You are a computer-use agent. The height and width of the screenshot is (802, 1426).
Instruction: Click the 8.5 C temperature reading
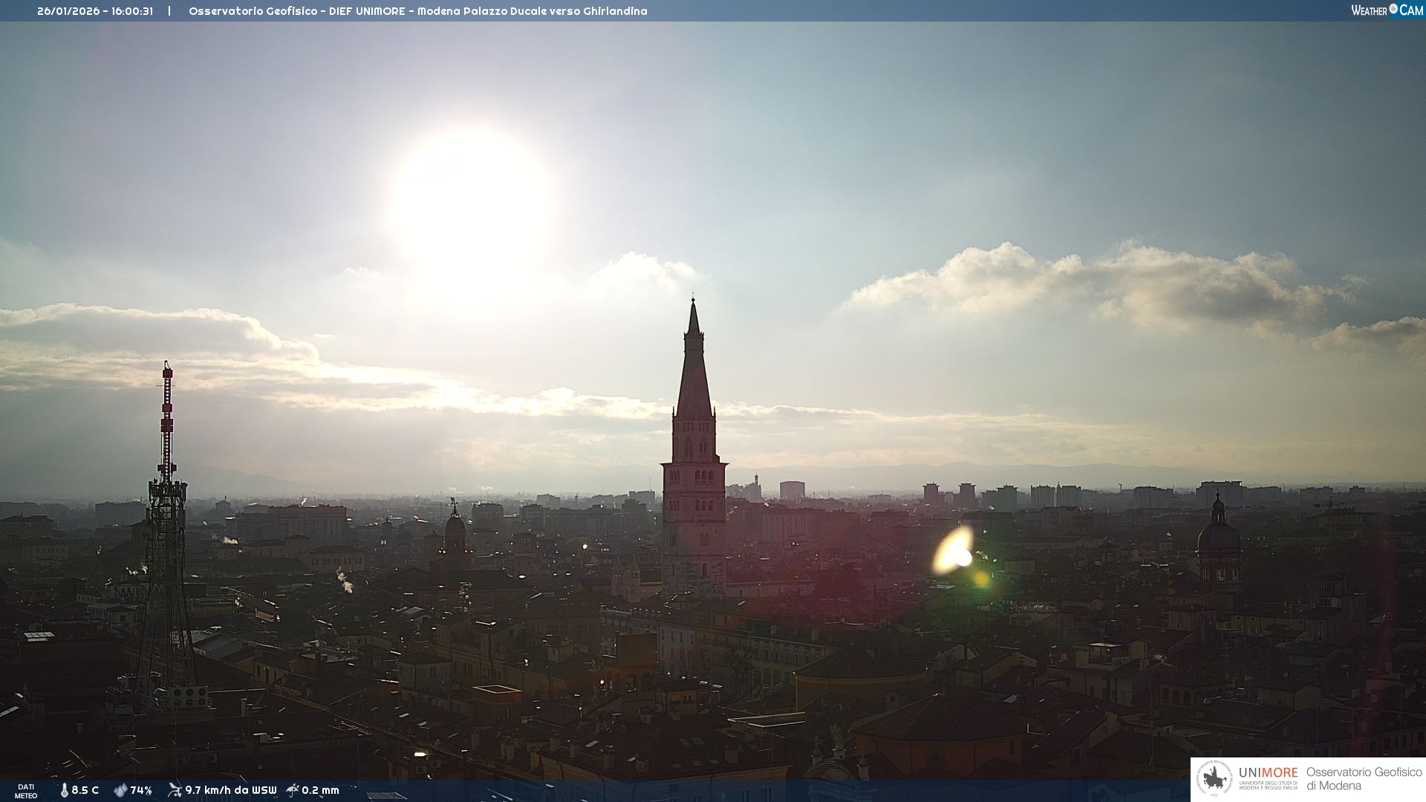click(x=85, y=790)
